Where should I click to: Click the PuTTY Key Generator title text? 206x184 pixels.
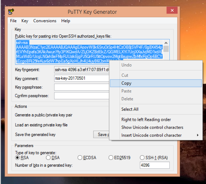point(92,12)
